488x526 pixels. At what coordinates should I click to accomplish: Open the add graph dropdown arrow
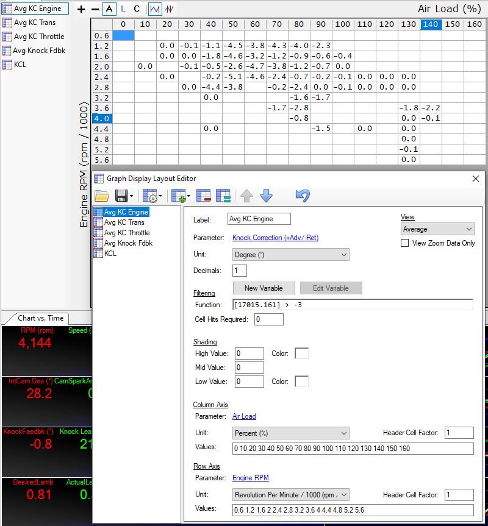click(x=189, y=196)
